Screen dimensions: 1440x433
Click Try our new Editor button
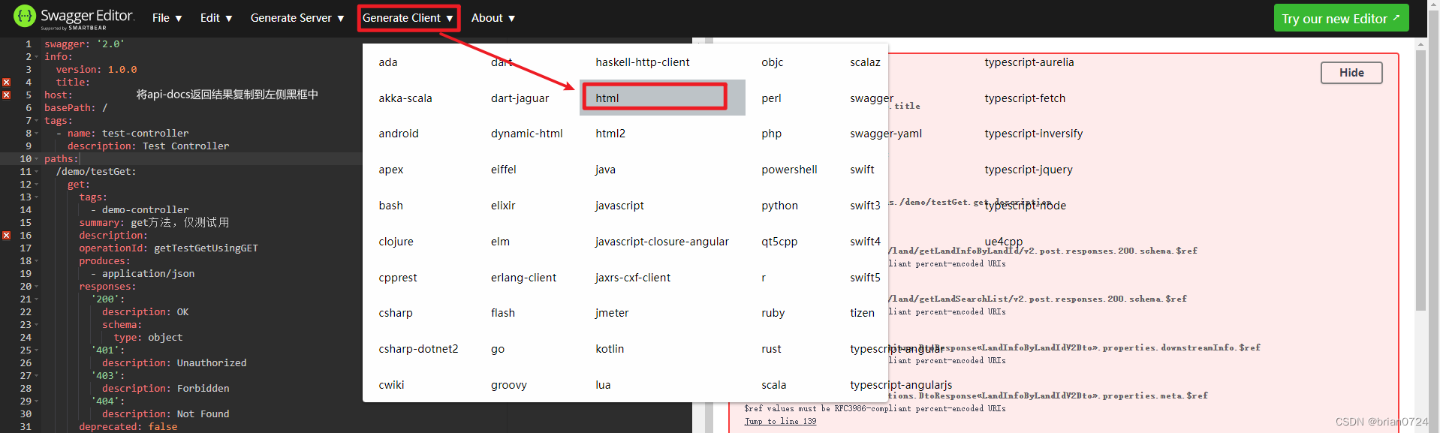click(x=1341, y=18)
